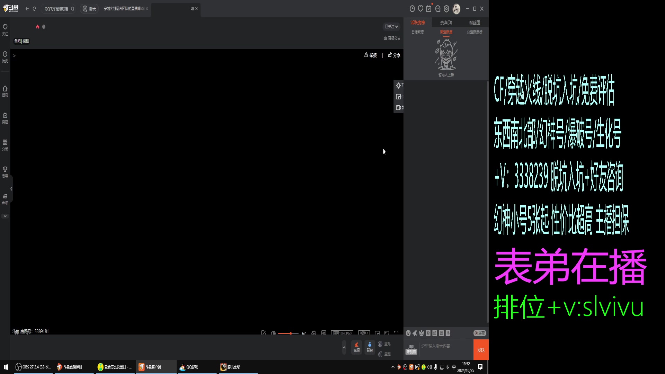Open the 关注 follow page in sidebar
Image resolution: width=665 pixels, height=374 pixels.
[x=5, y=30]
